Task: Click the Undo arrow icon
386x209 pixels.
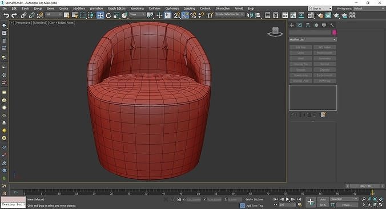Action: 6,15
